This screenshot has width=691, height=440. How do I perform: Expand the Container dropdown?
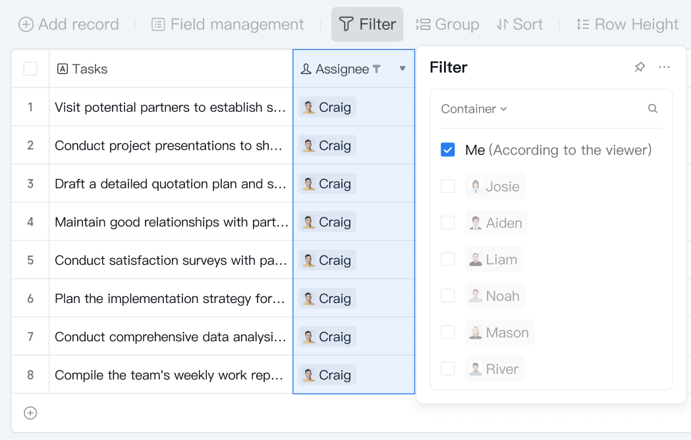pyautogui.click(x=474, y=109)
